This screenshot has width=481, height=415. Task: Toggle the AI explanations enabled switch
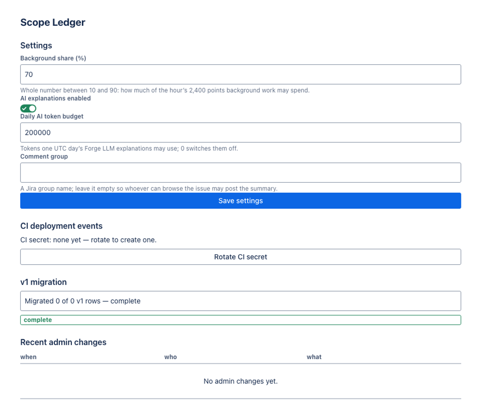tap(28, 108)
